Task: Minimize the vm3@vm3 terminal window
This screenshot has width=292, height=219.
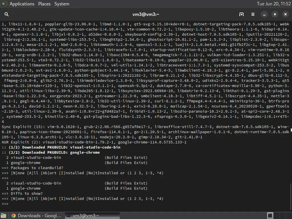Action: click(x=264, y=14)
